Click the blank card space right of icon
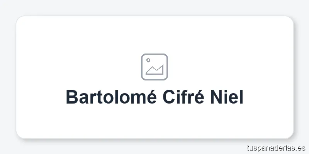This screenshot has height=154, width=309. coord(231,67)
